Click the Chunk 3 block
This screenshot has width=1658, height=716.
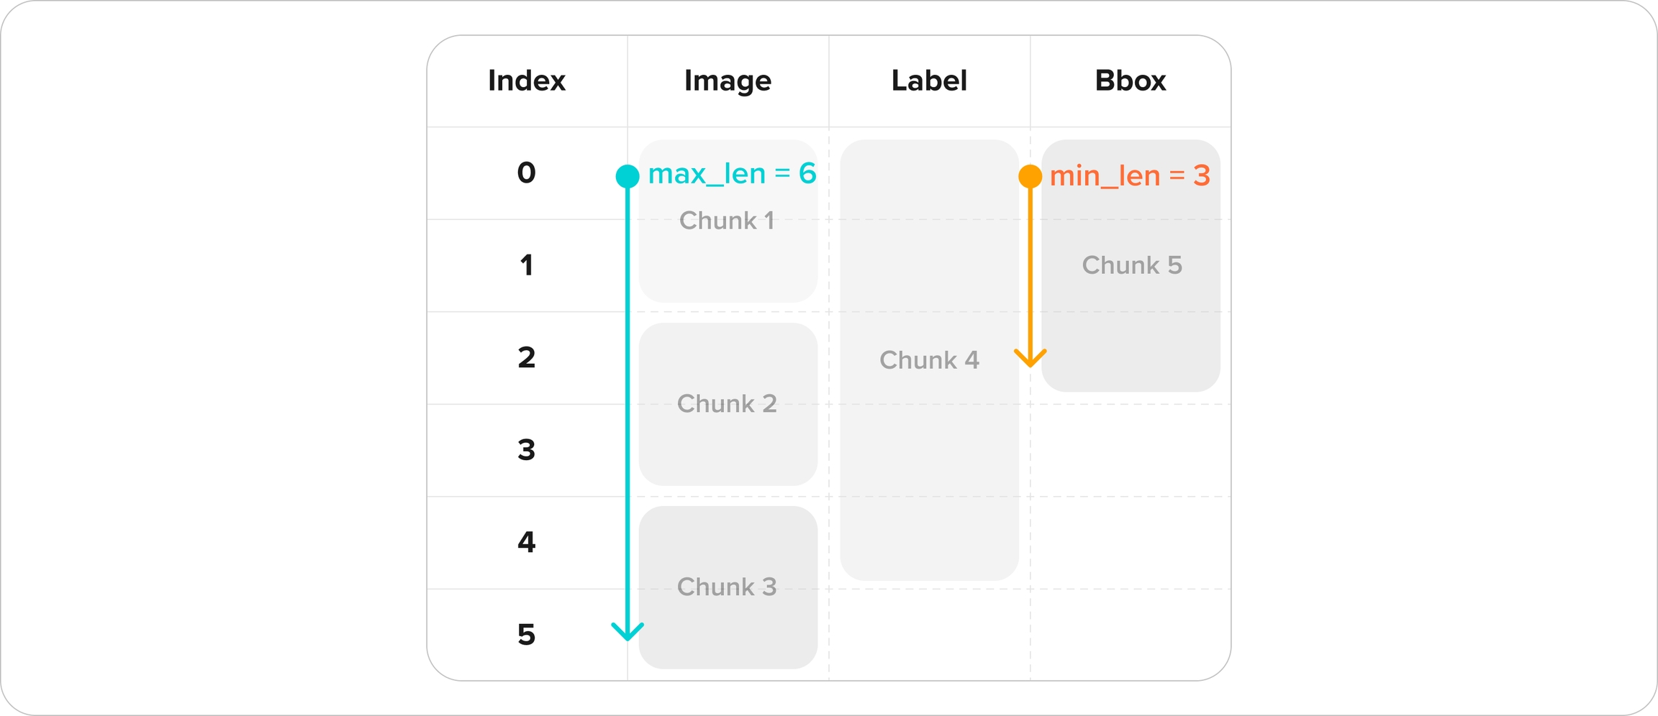pos(728,587)
